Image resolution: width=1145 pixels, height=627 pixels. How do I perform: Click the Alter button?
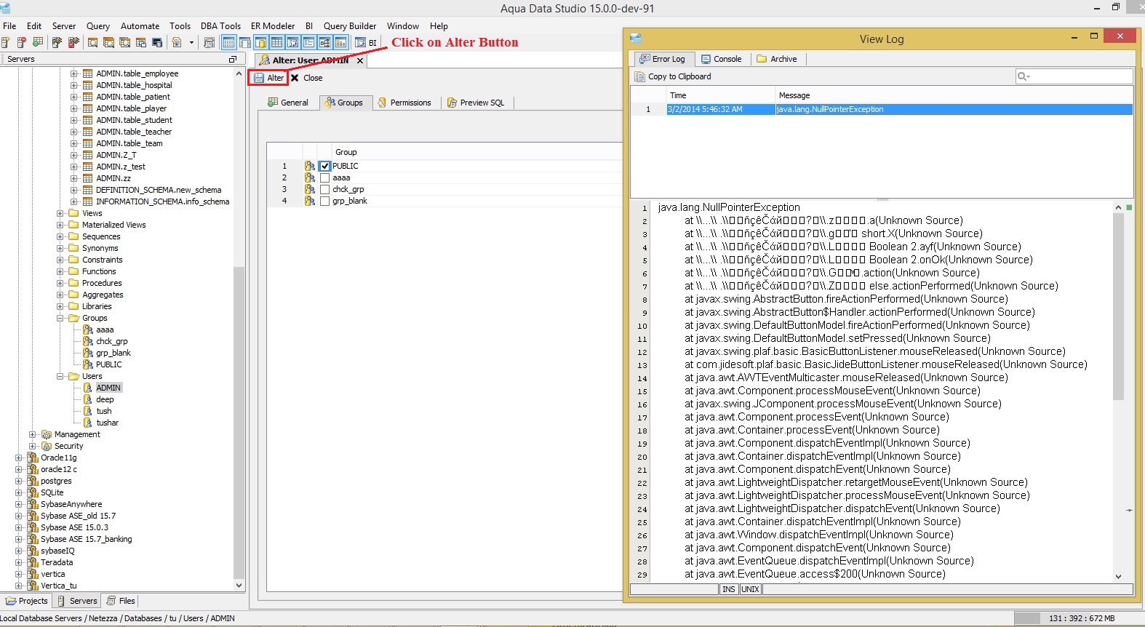tap(268, 78)
